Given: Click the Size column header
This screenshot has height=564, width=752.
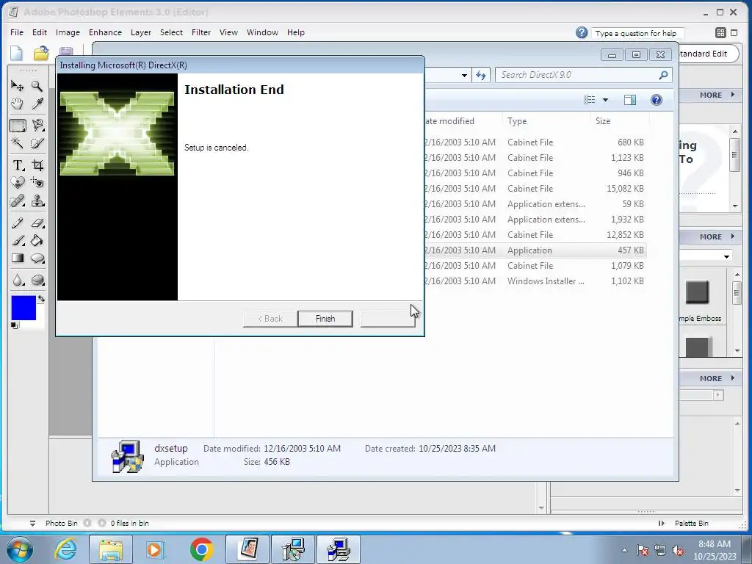Looking at the screenshot, I should tap(620, 121).
